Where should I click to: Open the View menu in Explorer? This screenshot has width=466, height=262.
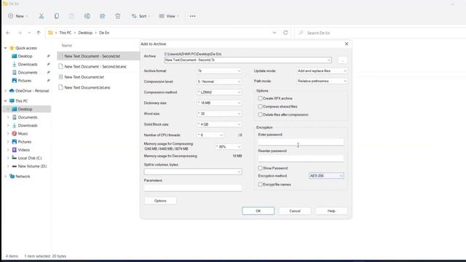point(169,16)
